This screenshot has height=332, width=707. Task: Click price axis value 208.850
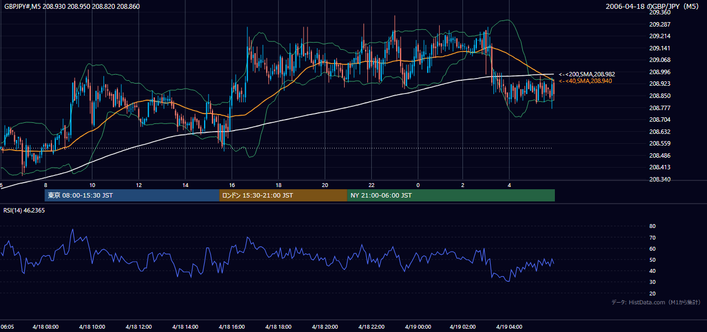pos(659,96)
